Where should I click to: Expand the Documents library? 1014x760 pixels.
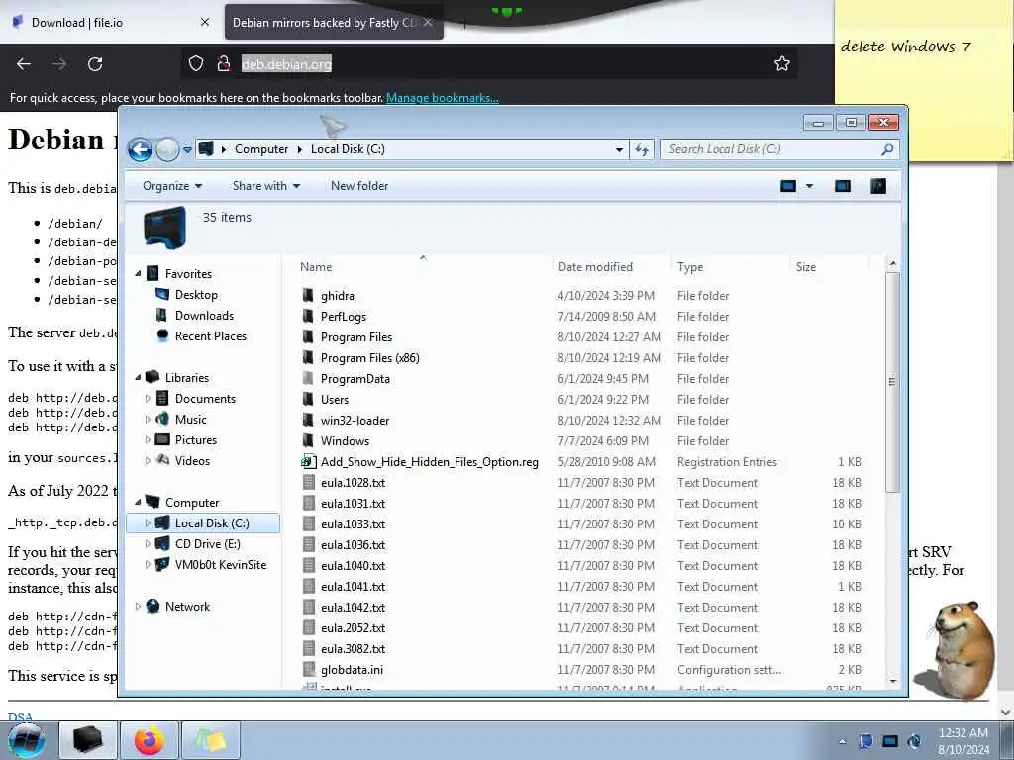point(148,399)
